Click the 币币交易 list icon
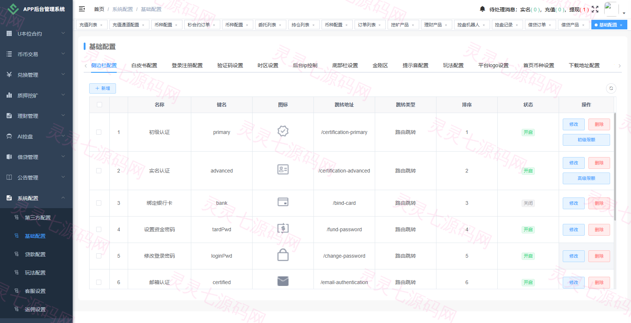The width and height of the screenshot is (631, 323). (x=9, y=54)
